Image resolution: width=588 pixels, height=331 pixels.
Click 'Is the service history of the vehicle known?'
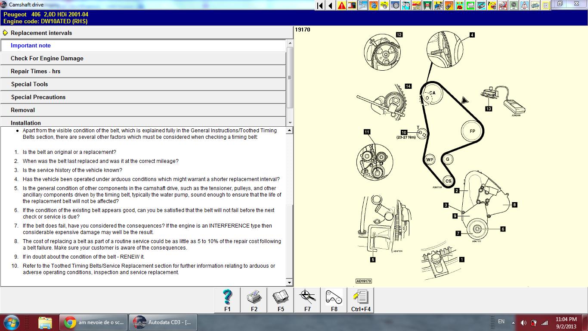pos(72,170)
